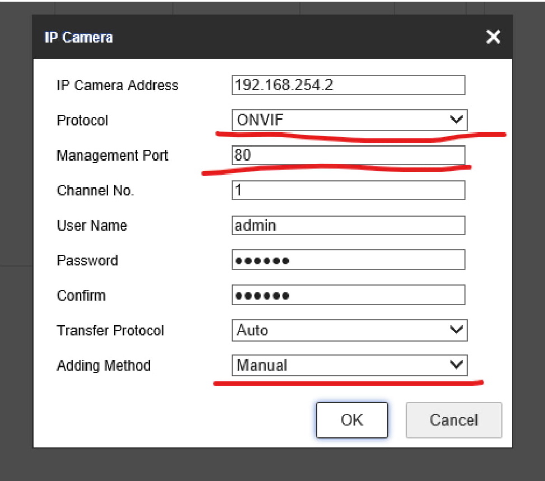This screenshot has width=545, height=481.
Task: Open the Adding Method dropdown showing Manual
Action: point(349,365)
